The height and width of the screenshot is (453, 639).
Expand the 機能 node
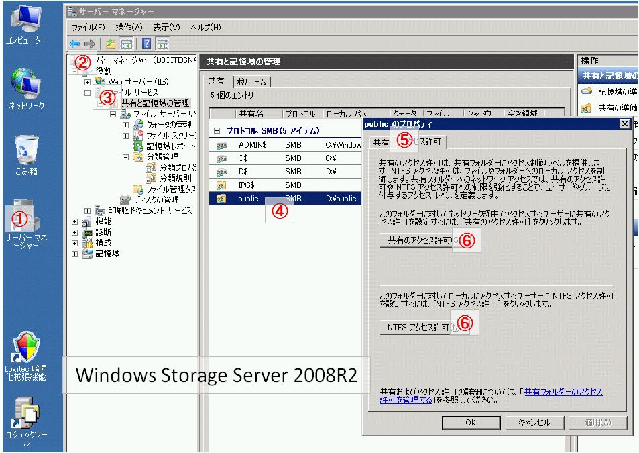(x=74, y=221)
